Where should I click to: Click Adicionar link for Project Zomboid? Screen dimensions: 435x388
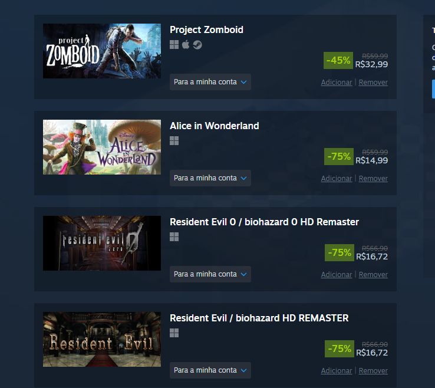tap(336, 83)
